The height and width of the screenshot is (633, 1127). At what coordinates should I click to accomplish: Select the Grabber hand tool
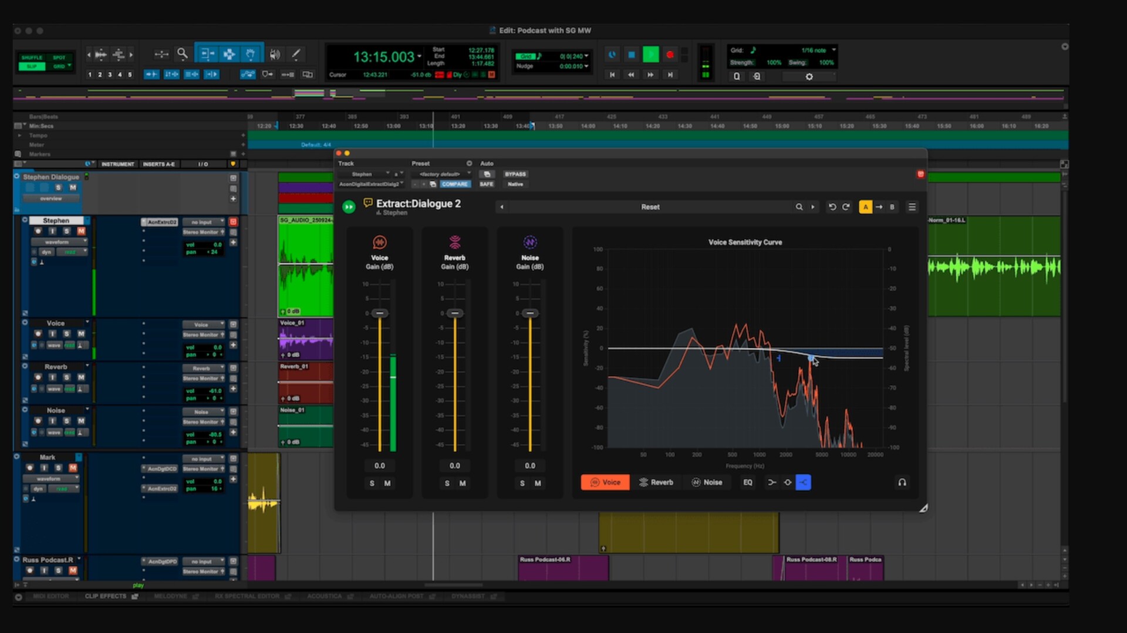point(251,54)
